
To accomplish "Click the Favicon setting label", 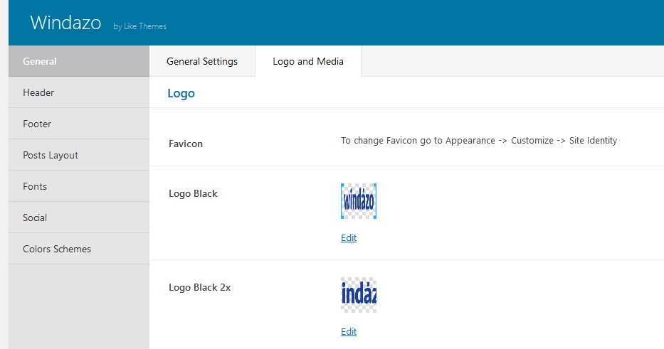I will 186,144.
